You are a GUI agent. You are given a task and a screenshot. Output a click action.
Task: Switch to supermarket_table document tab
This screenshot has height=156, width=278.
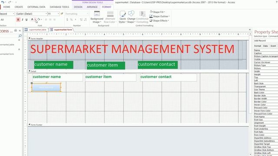36,30
